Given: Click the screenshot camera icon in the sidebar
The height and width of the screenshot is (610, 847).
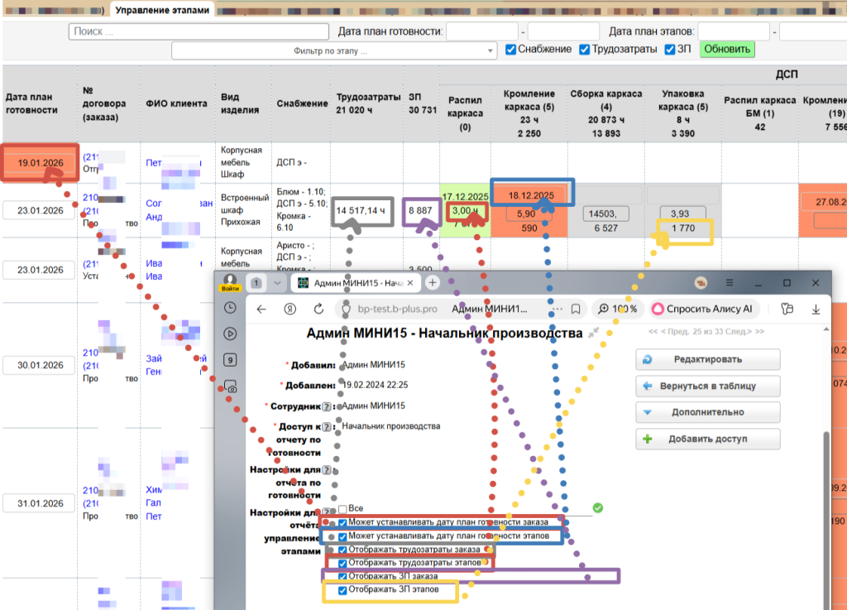Looking at the screenshot, I should point(232,387).
